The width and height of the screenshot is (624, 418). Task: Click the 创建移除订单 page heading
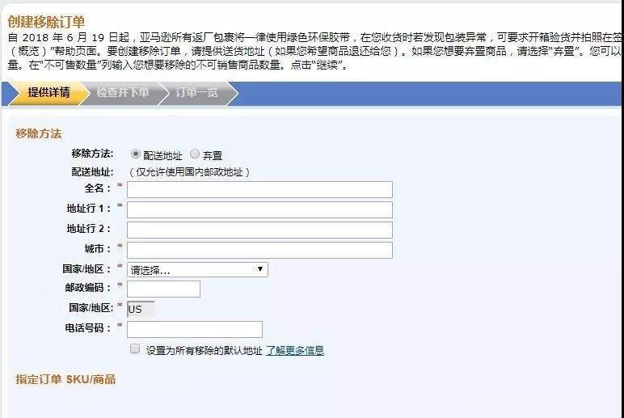pyautogui.click(x=46, y=22)
